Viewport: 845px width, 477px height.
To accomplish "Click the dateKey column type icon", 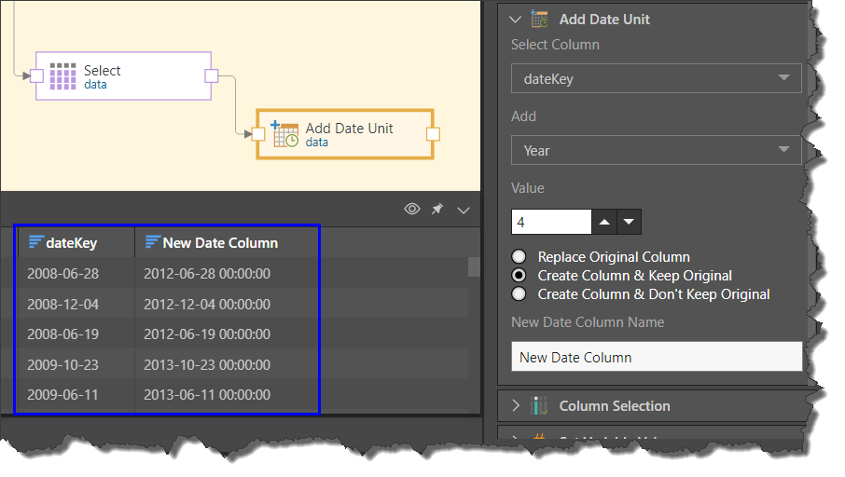I will pos(36,242).
